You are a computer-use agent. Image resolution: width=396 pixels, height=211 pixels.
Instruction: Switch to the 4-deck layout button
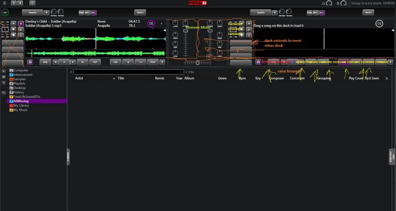click(x=20, y=3)
